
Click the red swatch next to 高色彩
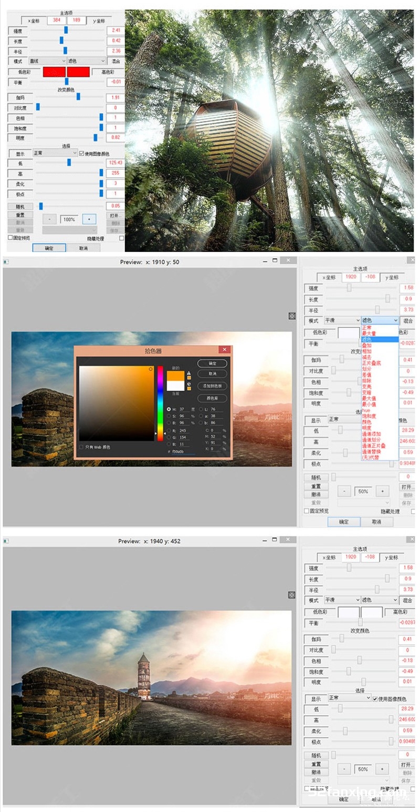[x=79, y=72]
